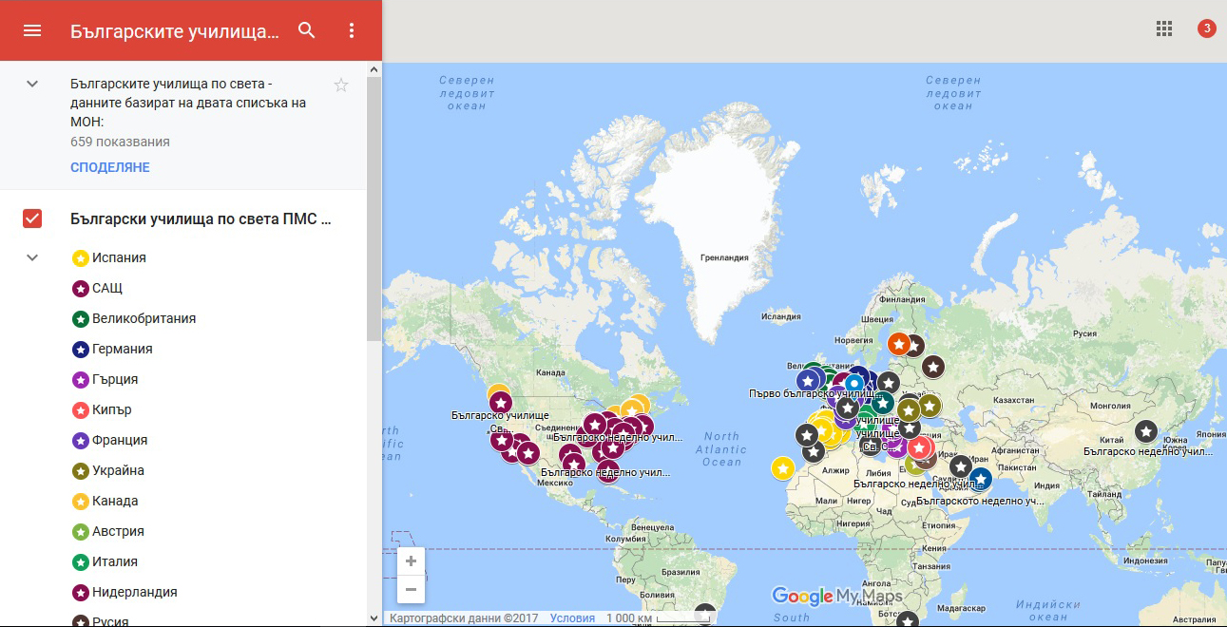Collapse the country list under the layer

(32, 257)
